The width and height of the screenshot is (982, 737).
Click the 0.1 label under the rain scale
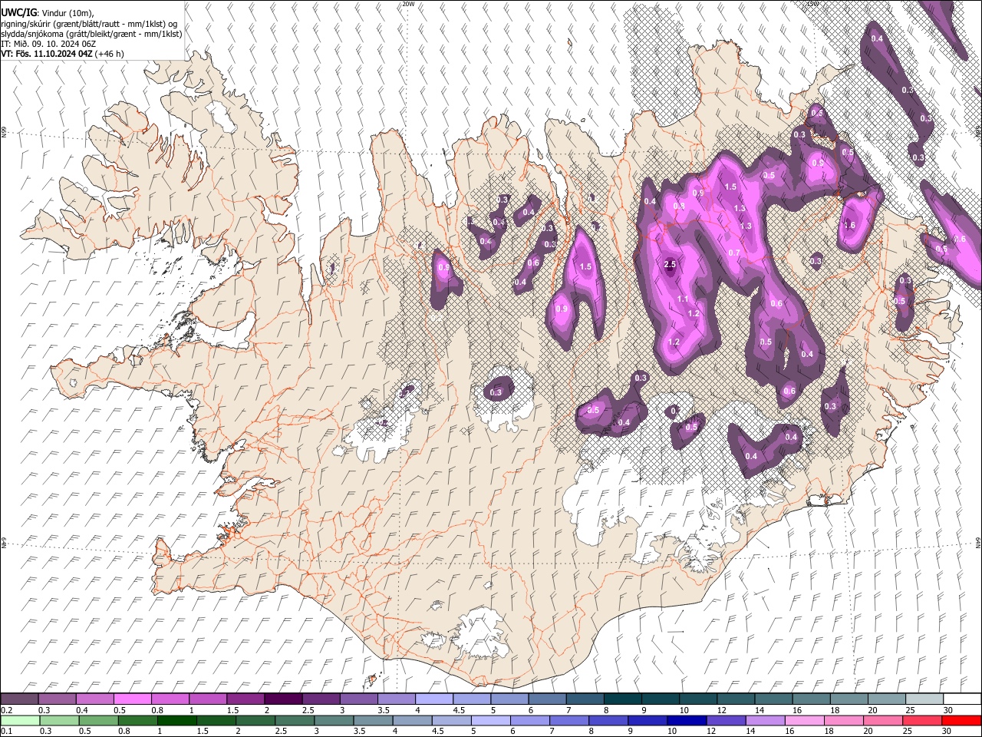[x=6, y=732]
